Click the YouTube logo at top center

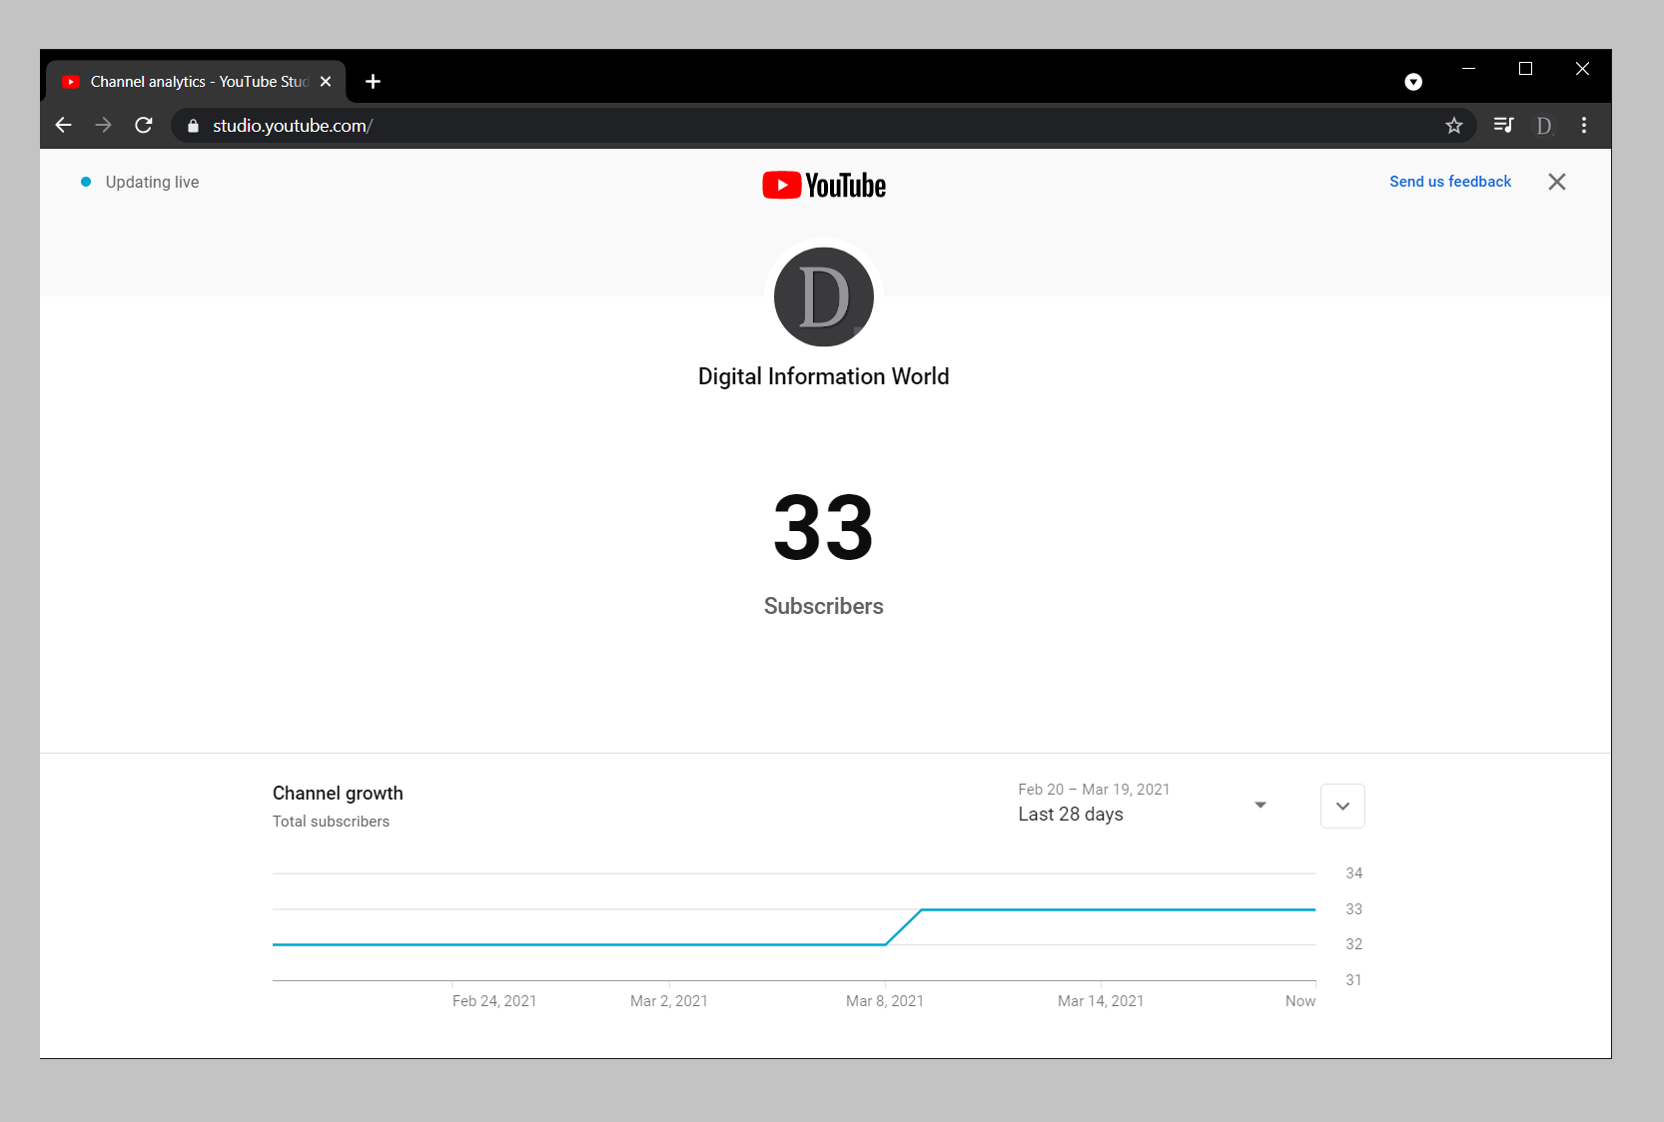pos(823,185)
